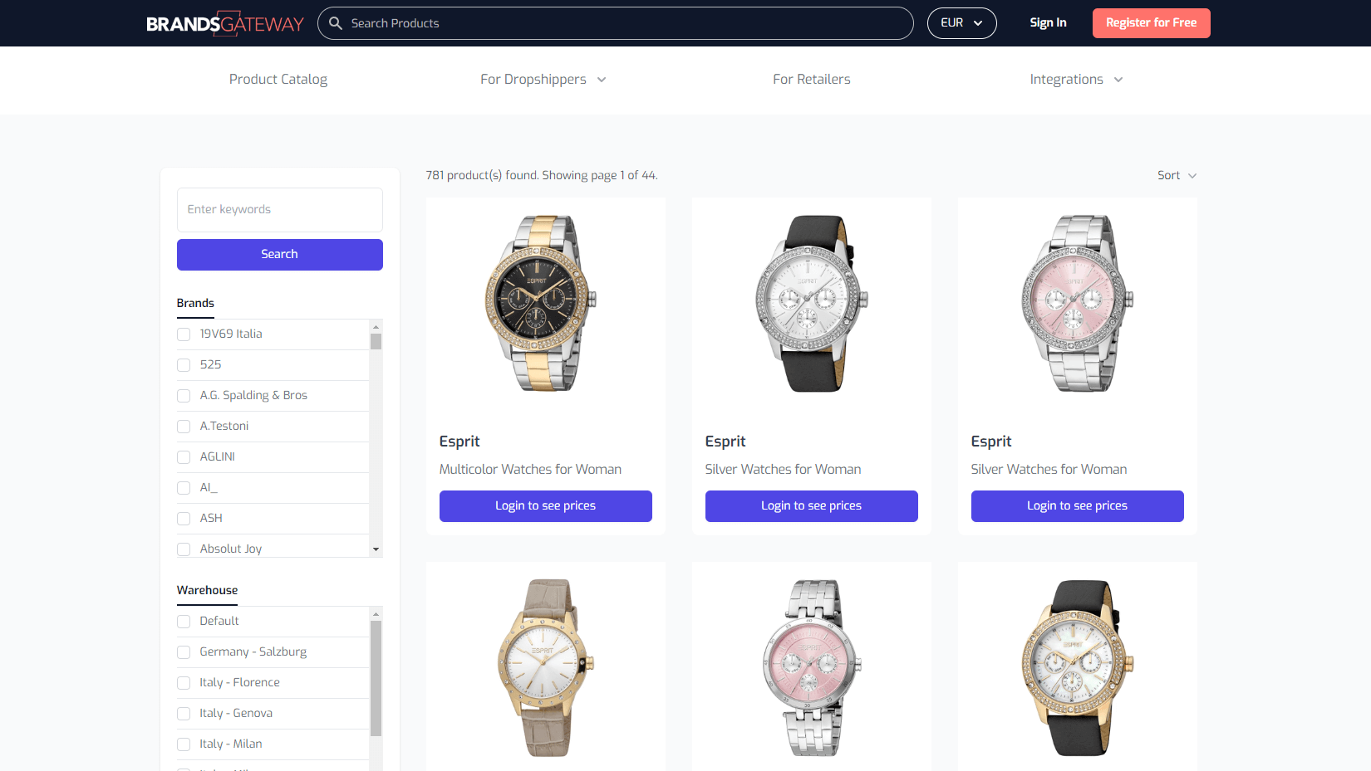Screen dimensions: 1371x771
Task: Click Warehouse list scroll-up arrow
Action: click(376, 614)
